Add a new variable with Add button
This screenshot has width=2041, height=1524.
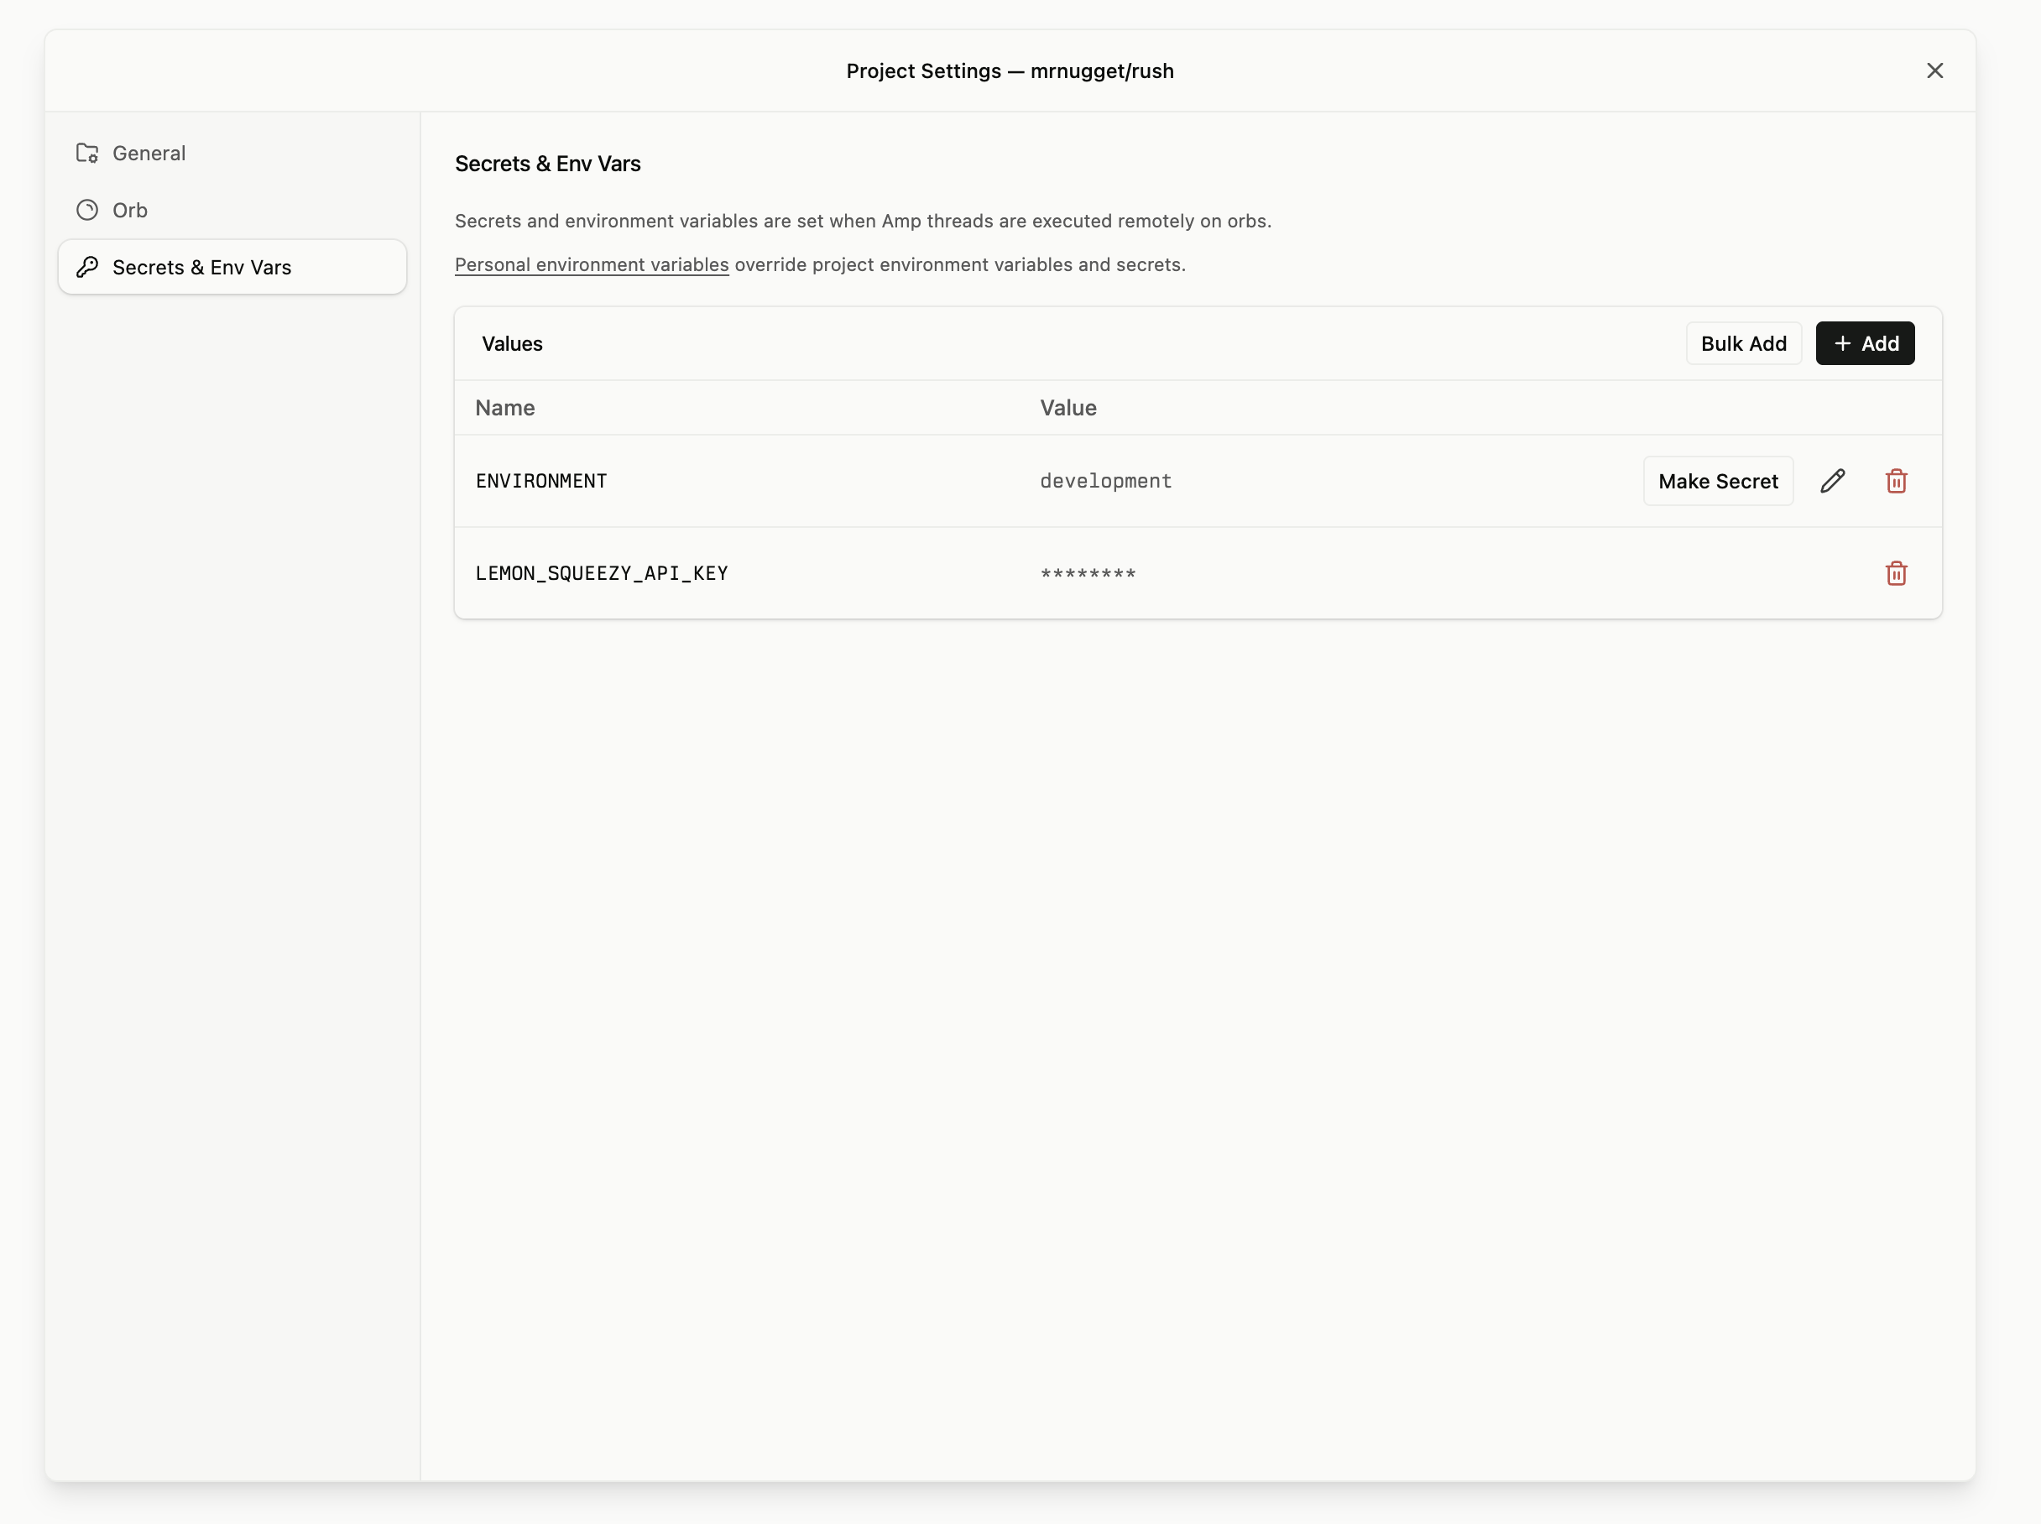click(1865, 343)
